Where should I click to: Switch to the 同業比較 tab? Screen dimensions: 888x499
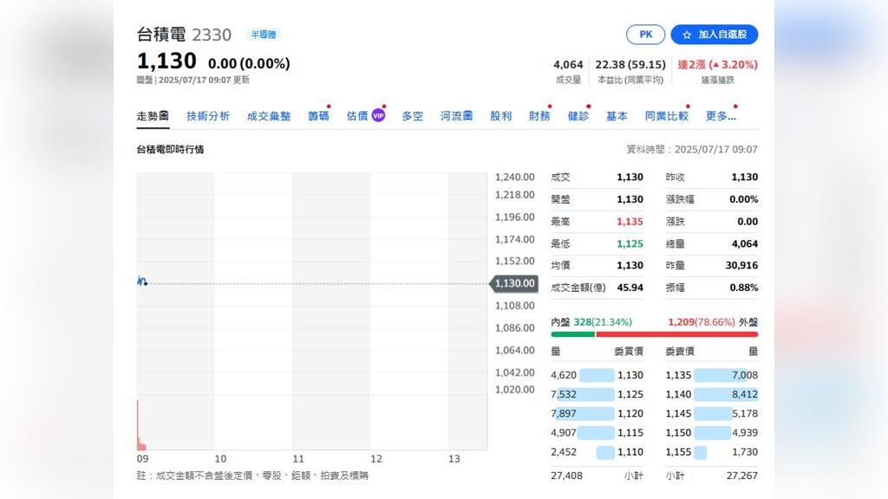coord(666,116)
